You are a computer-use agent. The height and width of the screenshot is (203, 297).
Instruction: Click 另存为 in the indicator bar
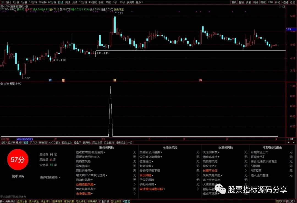(x=34, y=142)
